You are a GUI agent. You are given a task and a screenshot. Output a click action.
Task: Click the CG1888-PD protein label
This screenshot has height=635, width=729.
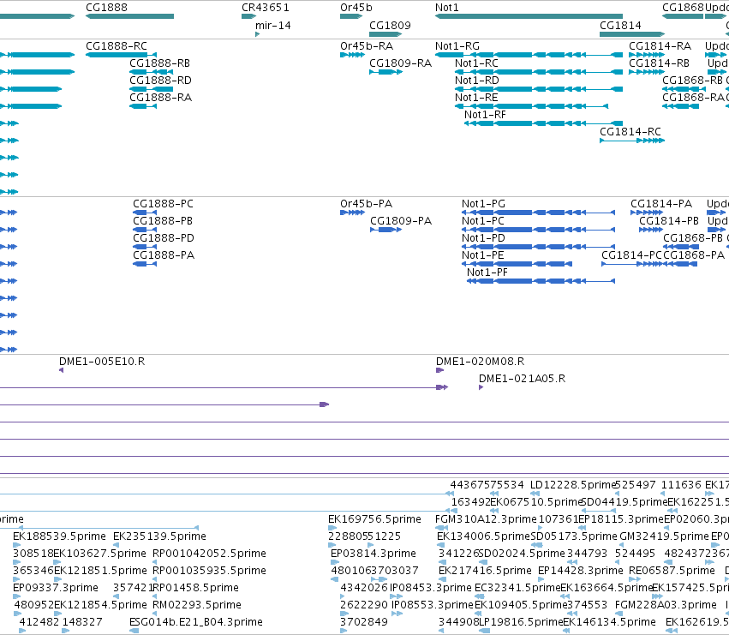(x=163, y=238)
